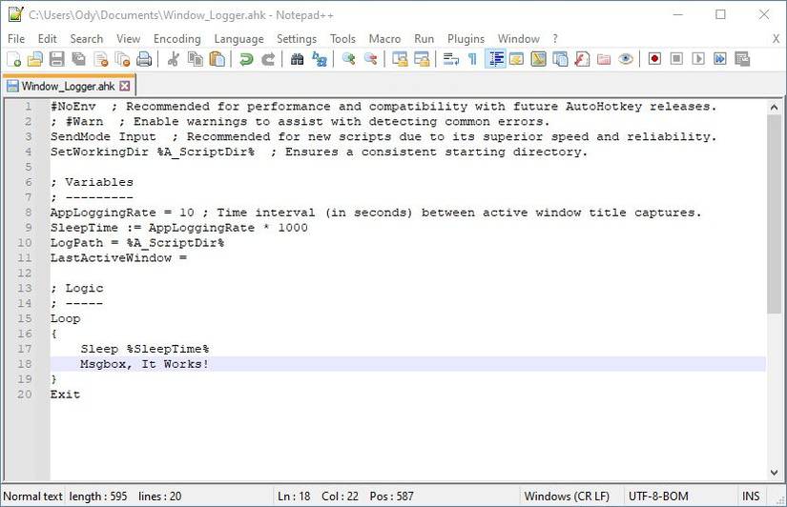Click the 'Loop' text on line 15
This screenshot has width=787, height=507.
click(65, 318)
